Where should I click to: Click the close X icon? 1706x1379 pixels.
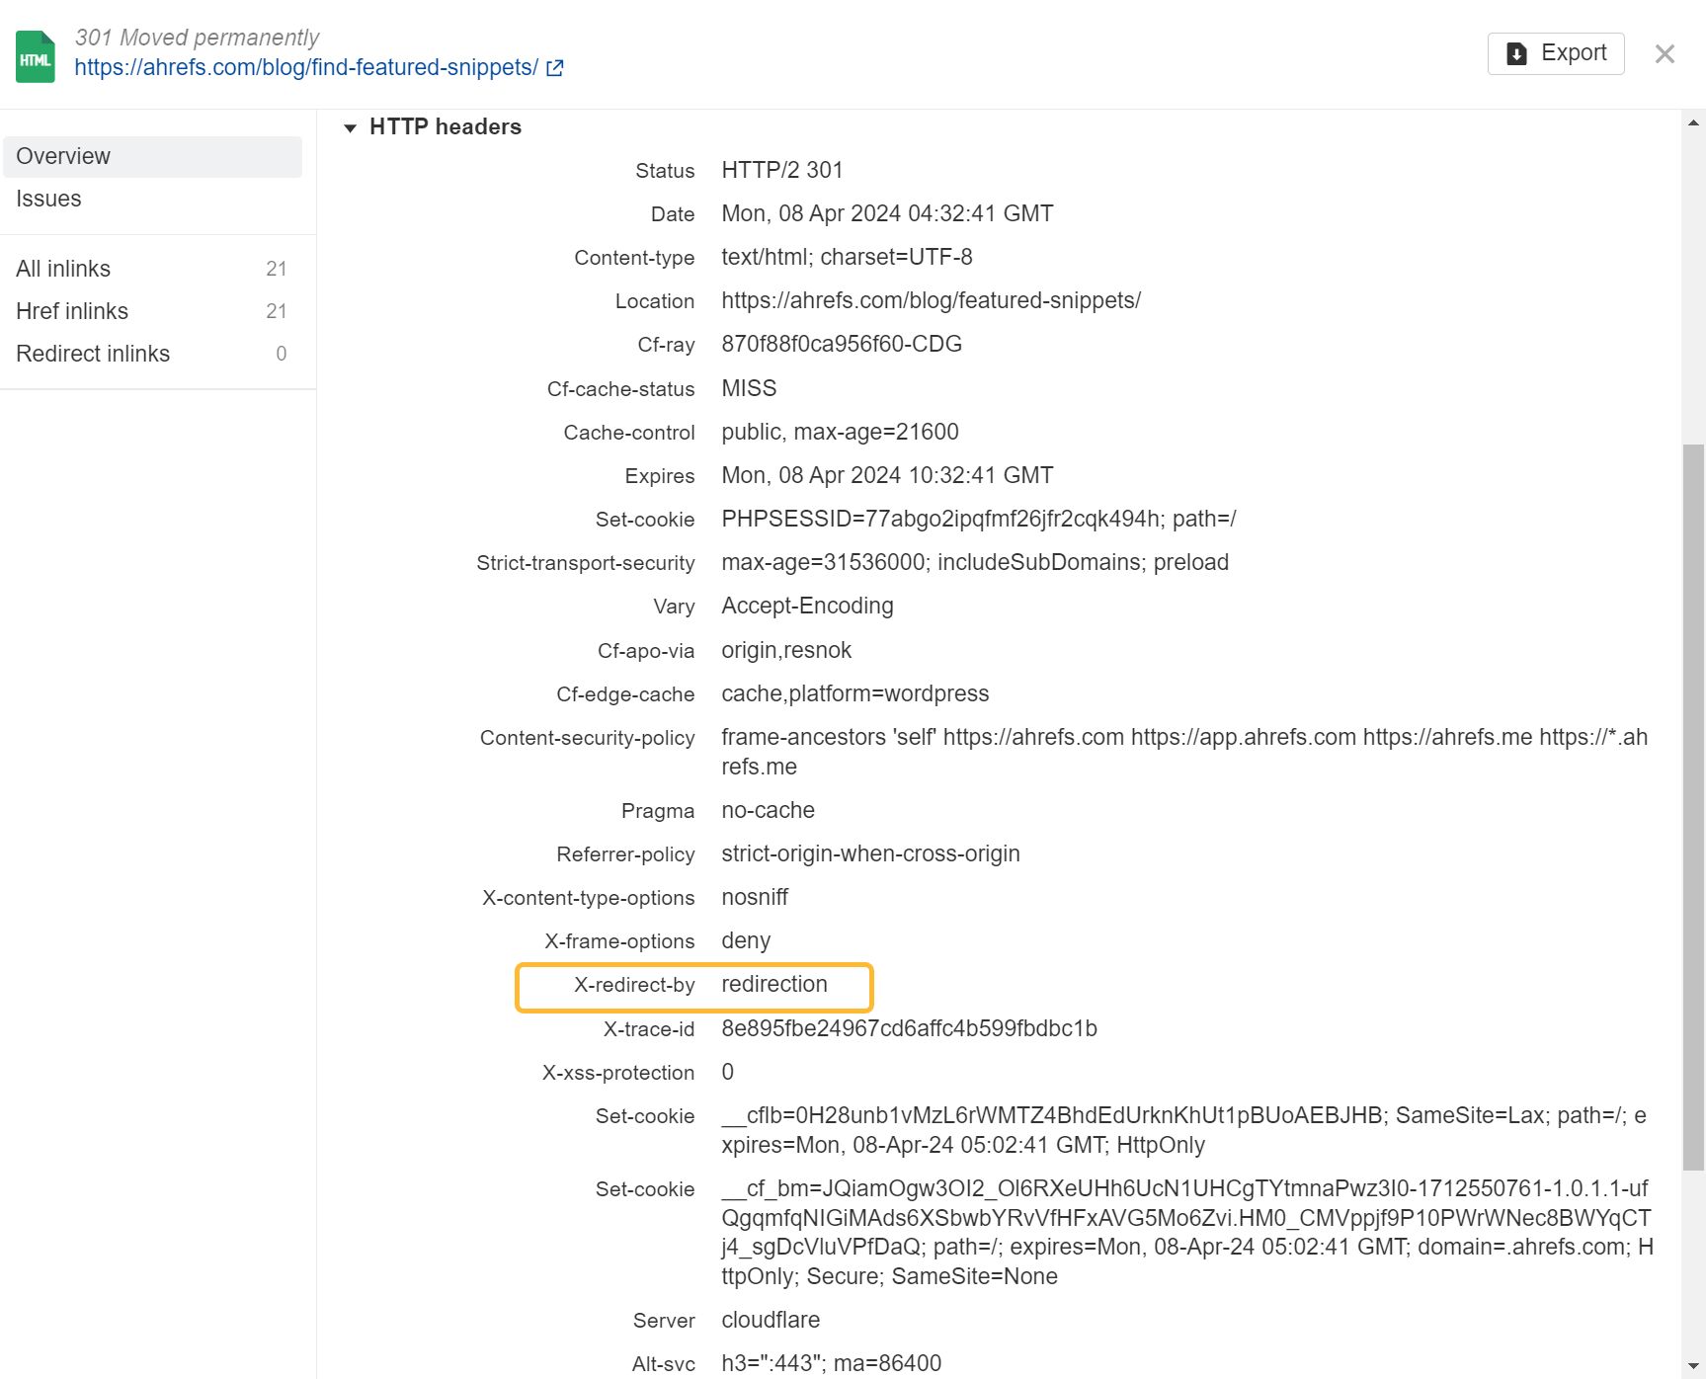click(x=1665, y=53)
